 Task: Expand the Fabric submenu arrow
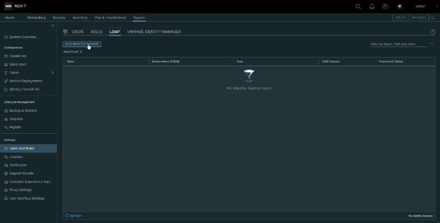(x=53, y=72)
